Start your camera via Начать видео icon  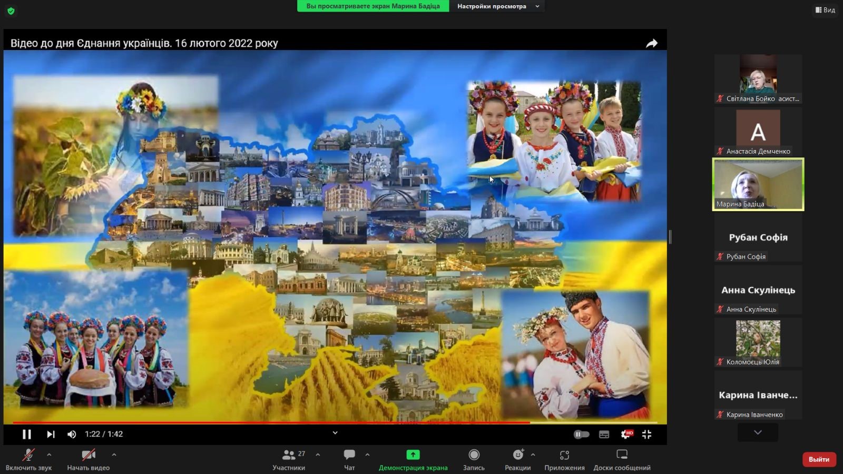click(87, 456)
